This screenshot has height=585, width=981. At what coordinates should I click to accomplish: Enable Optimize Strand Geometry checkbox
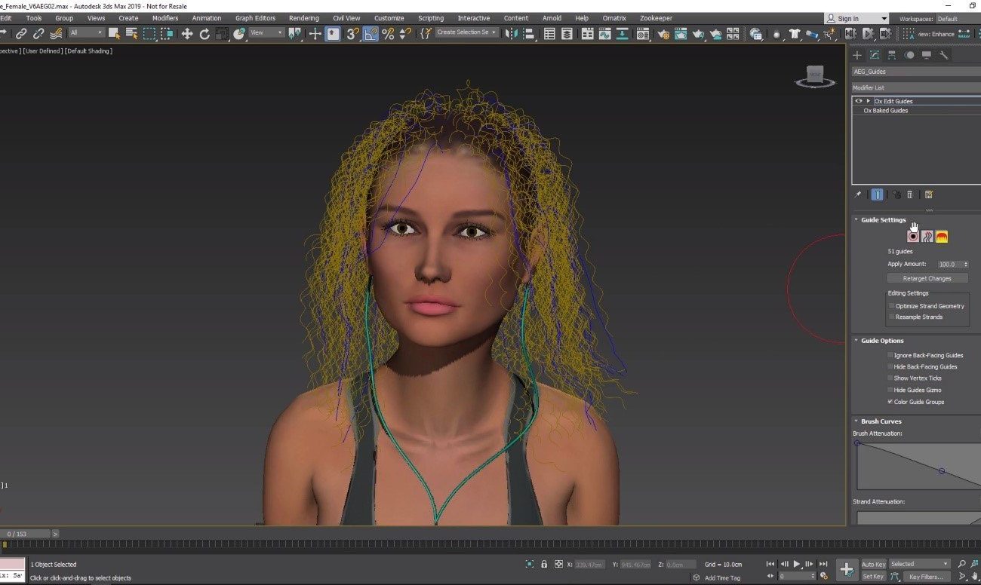tap(891, 306)
